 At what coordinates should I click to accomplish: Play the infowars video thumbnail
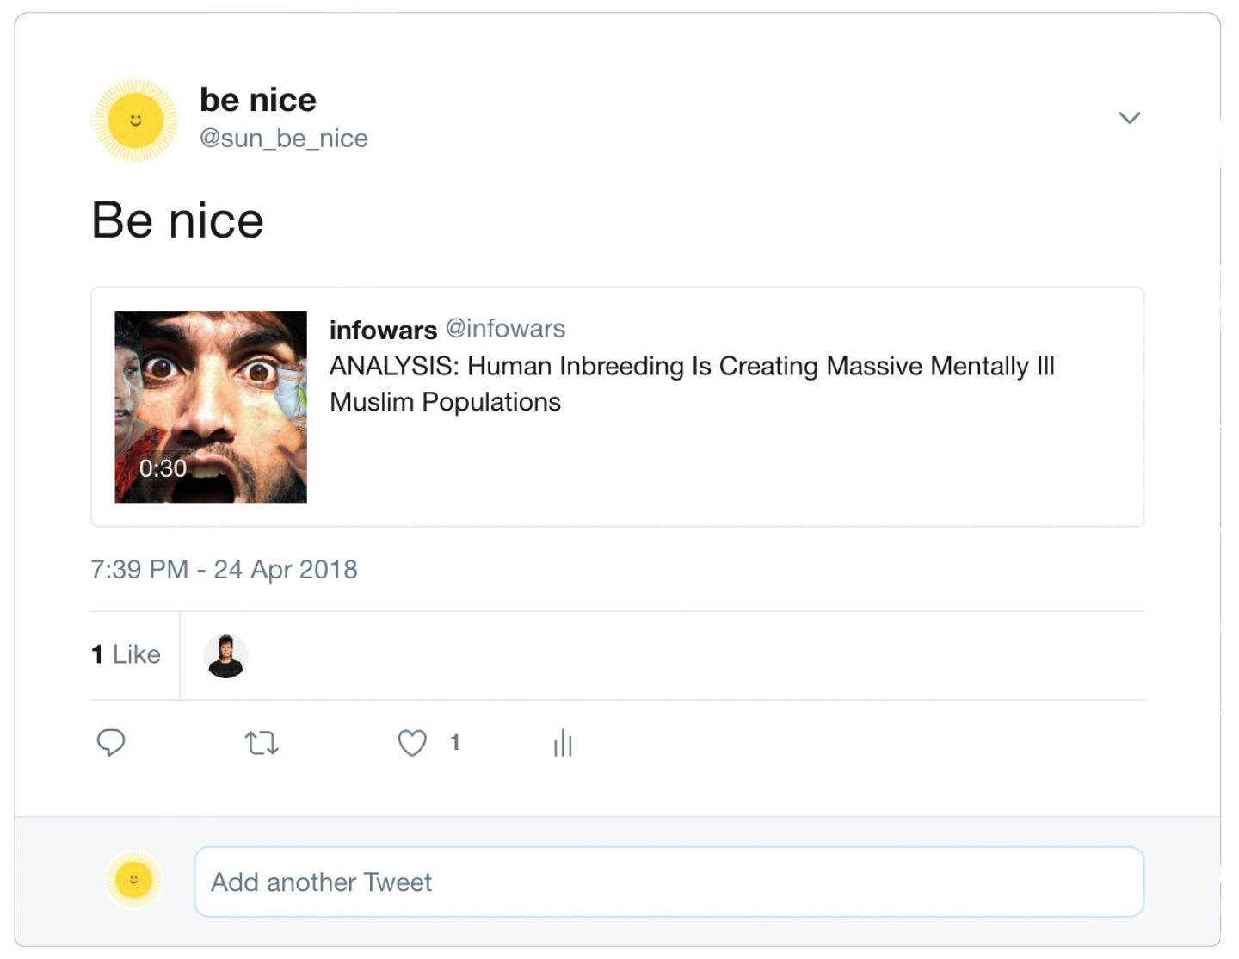click(211, 406)
